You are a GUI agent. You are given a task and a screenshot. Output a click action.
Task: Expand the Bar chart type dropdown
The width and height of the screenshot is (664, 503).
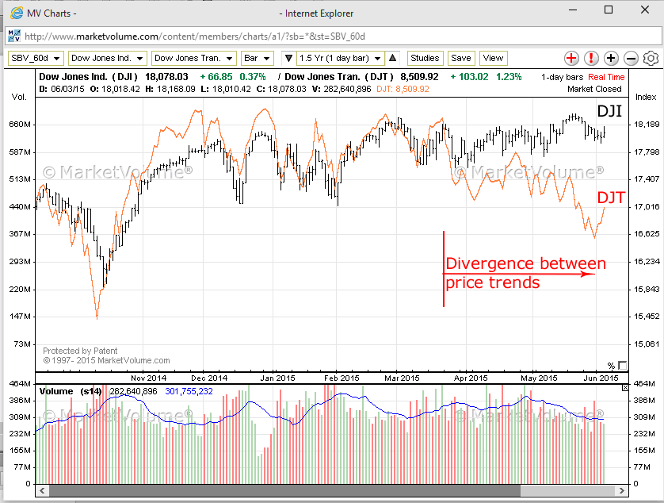point(258,58)
